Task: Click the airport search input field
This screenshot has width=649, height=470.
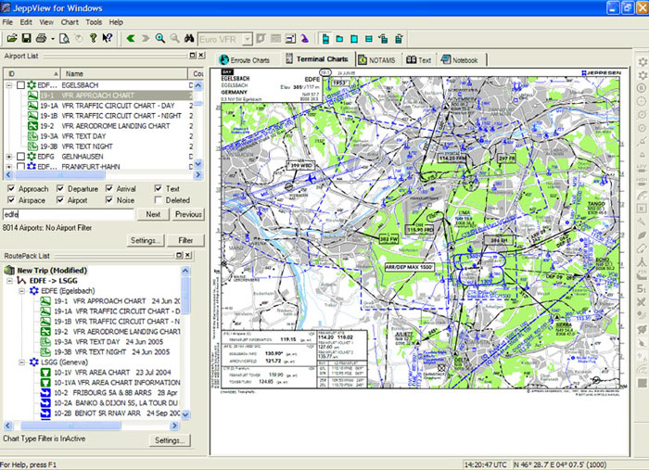Action: (69, 214)
